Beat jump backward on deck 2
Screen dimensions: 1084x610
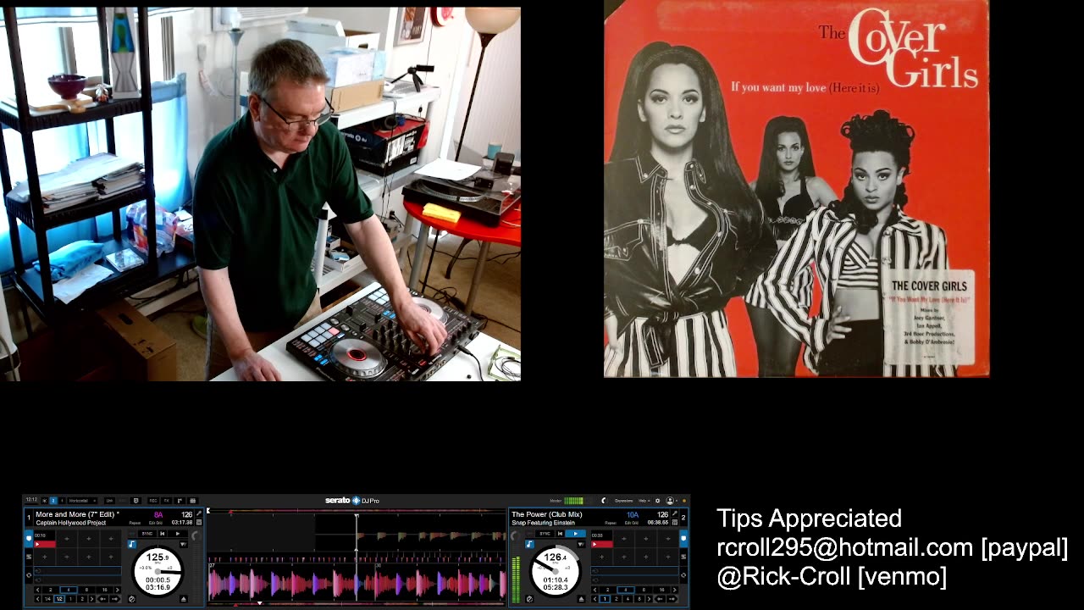(x=659, y=599)
